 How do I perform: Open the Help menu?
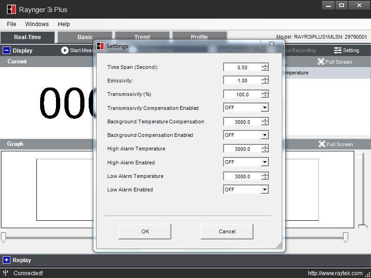pyautogui.click(x=64, y=24)
